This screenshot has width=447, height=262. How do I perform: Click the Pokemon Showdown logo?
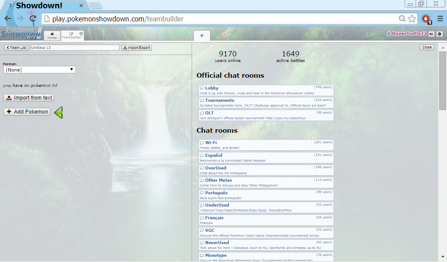(21, 34)
